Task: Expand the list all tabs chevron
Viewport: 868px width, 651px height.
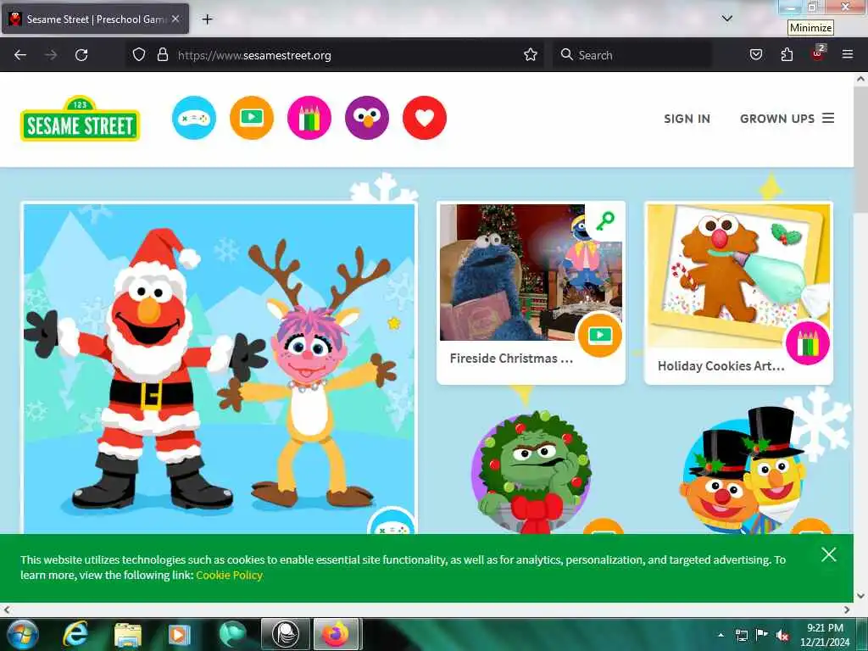Action: click(727, 19)
